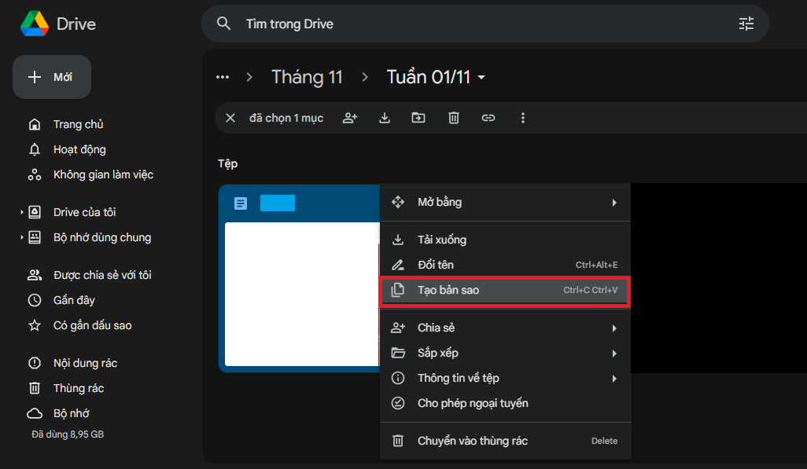Expand the Drive của tôi tree
The width and height of the screenshot is (807, 469).
click(x=21, y=212)
